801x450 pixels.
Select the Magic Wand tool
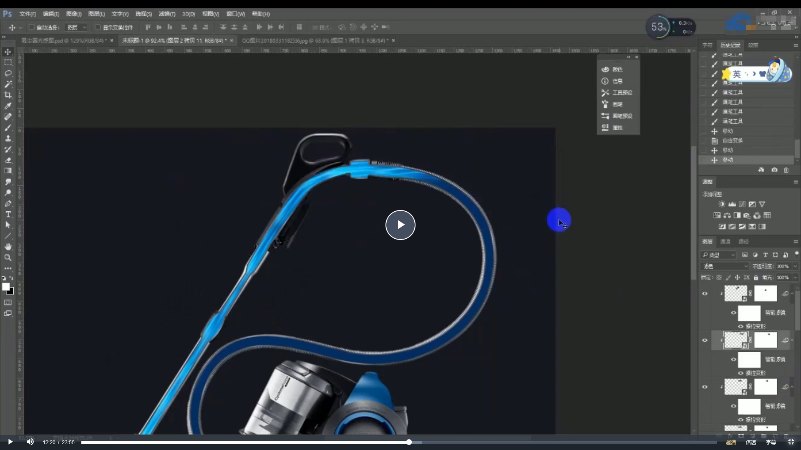(x=8, y=84)
